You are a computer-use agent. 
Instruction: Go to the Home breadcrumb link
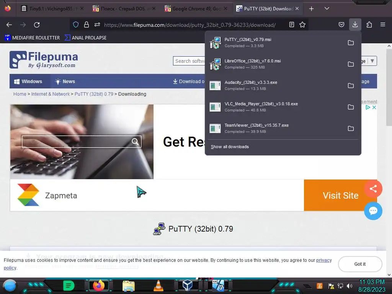coord(20,94)
